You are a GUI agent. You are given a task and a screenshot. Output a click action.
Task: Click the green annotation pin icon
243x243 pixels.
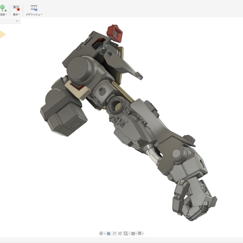coord(3,8)
